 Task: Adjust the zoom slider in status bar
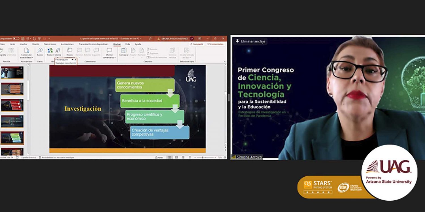pos(203,157)
